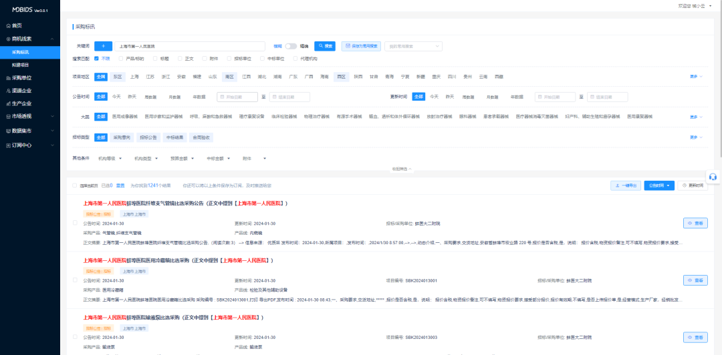Select 招标公告 in 招标类型 filter
This screenshot has width=722, height=355.
[147, 137]
